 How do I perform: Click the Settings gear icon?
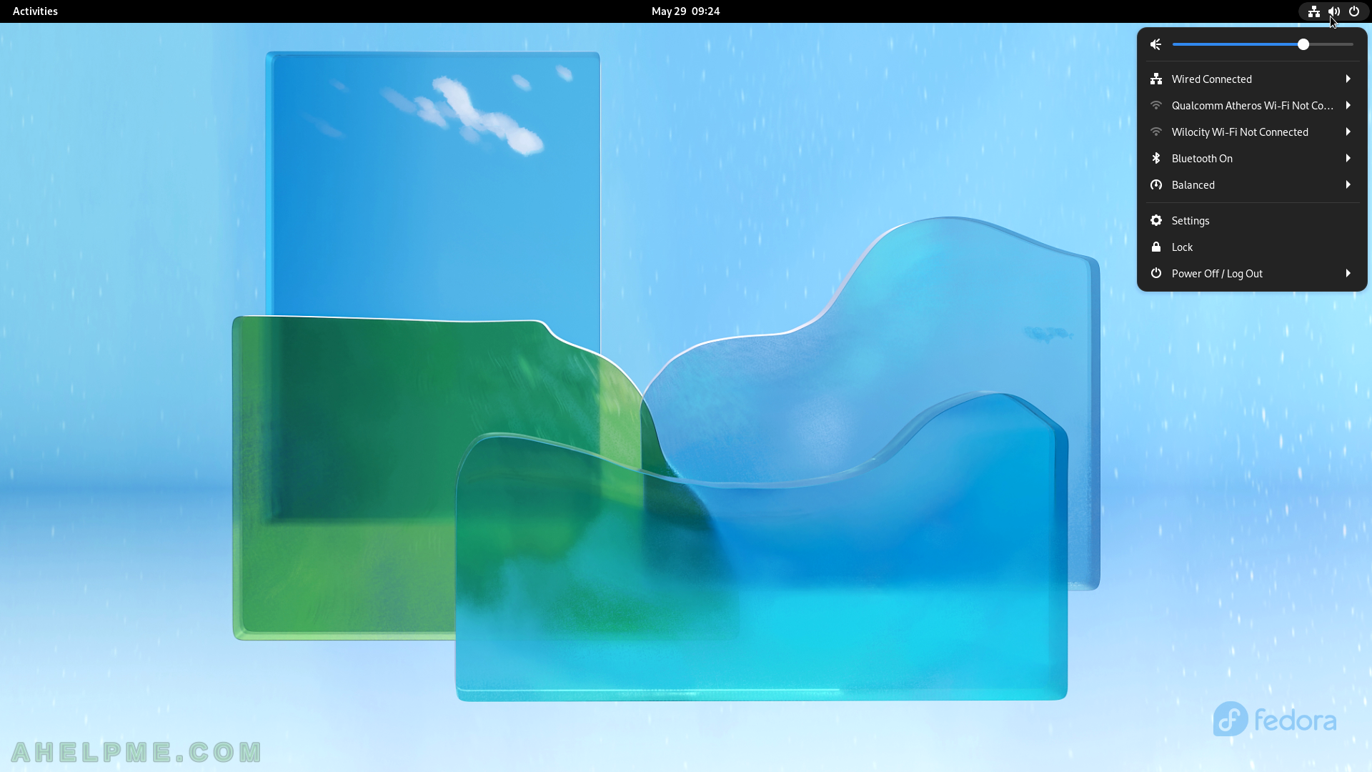(x=1155, y=220)
